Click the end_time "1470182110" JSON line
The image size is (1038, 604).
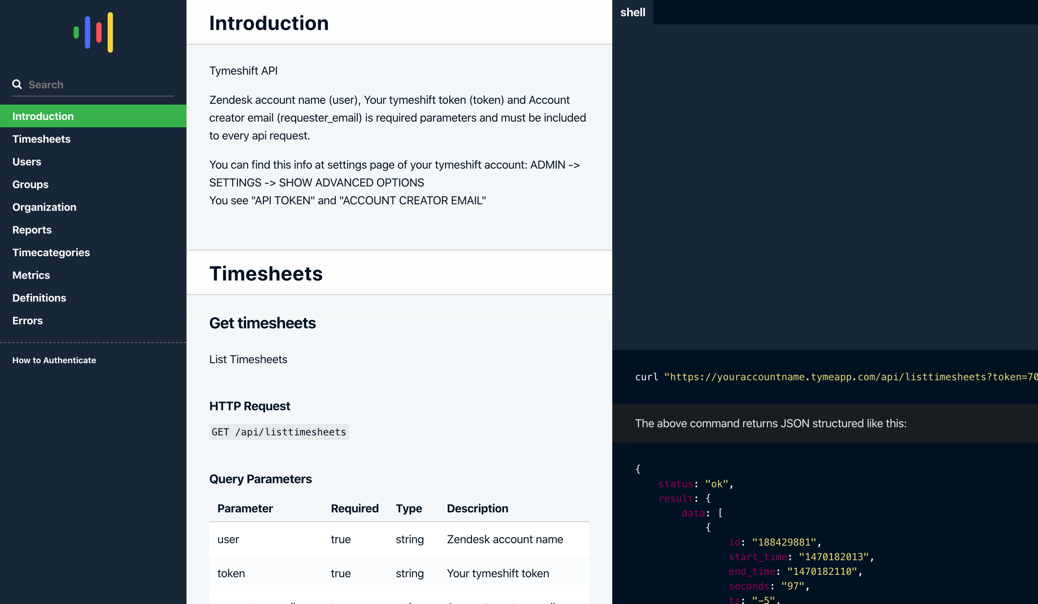pos(796,572)
